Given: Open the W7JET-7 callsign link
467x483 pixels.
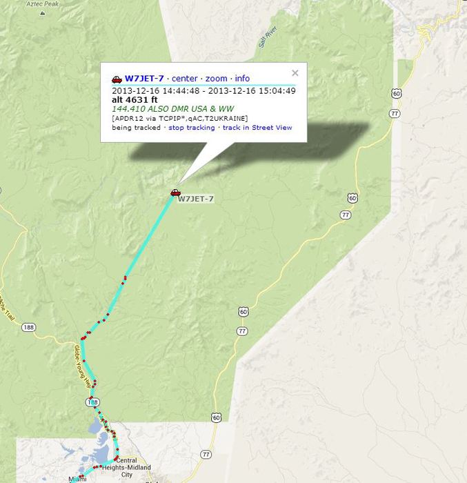Looking at the screenshot, I should click(x=144, y=79).
